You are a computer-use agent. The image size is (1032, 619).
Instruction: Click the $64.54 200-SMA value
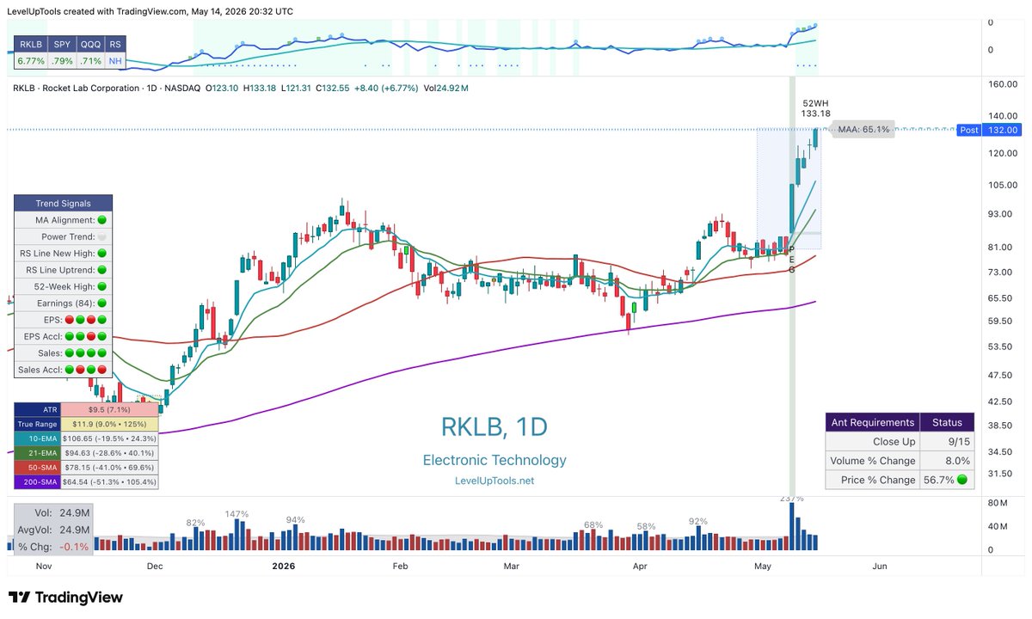click(x=109, y=482)
